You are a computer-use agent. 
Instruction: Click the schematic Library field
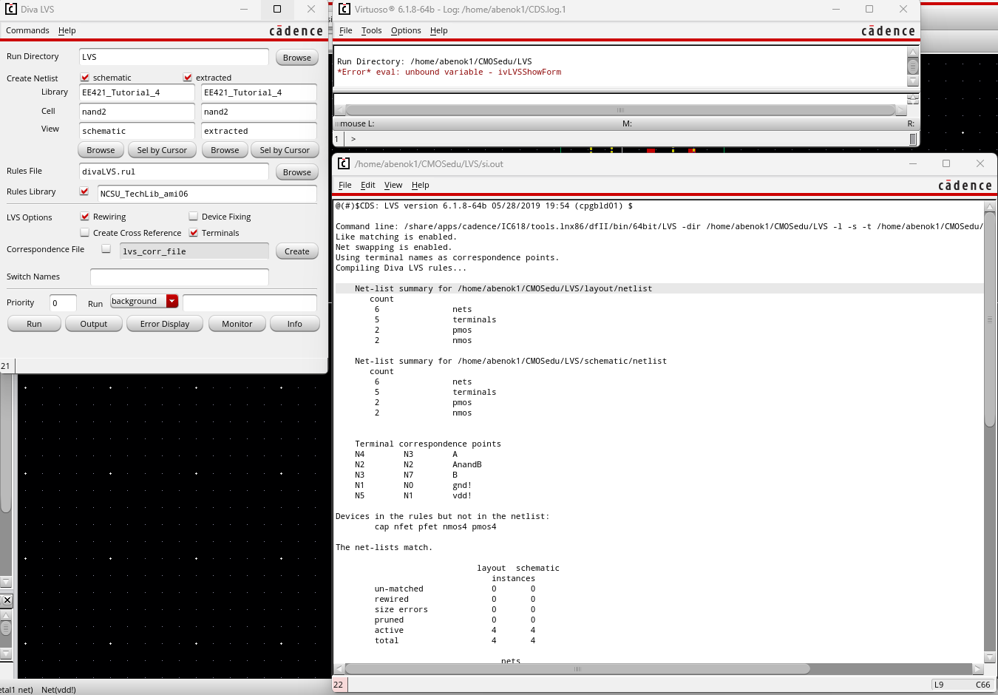coord(137,92)
